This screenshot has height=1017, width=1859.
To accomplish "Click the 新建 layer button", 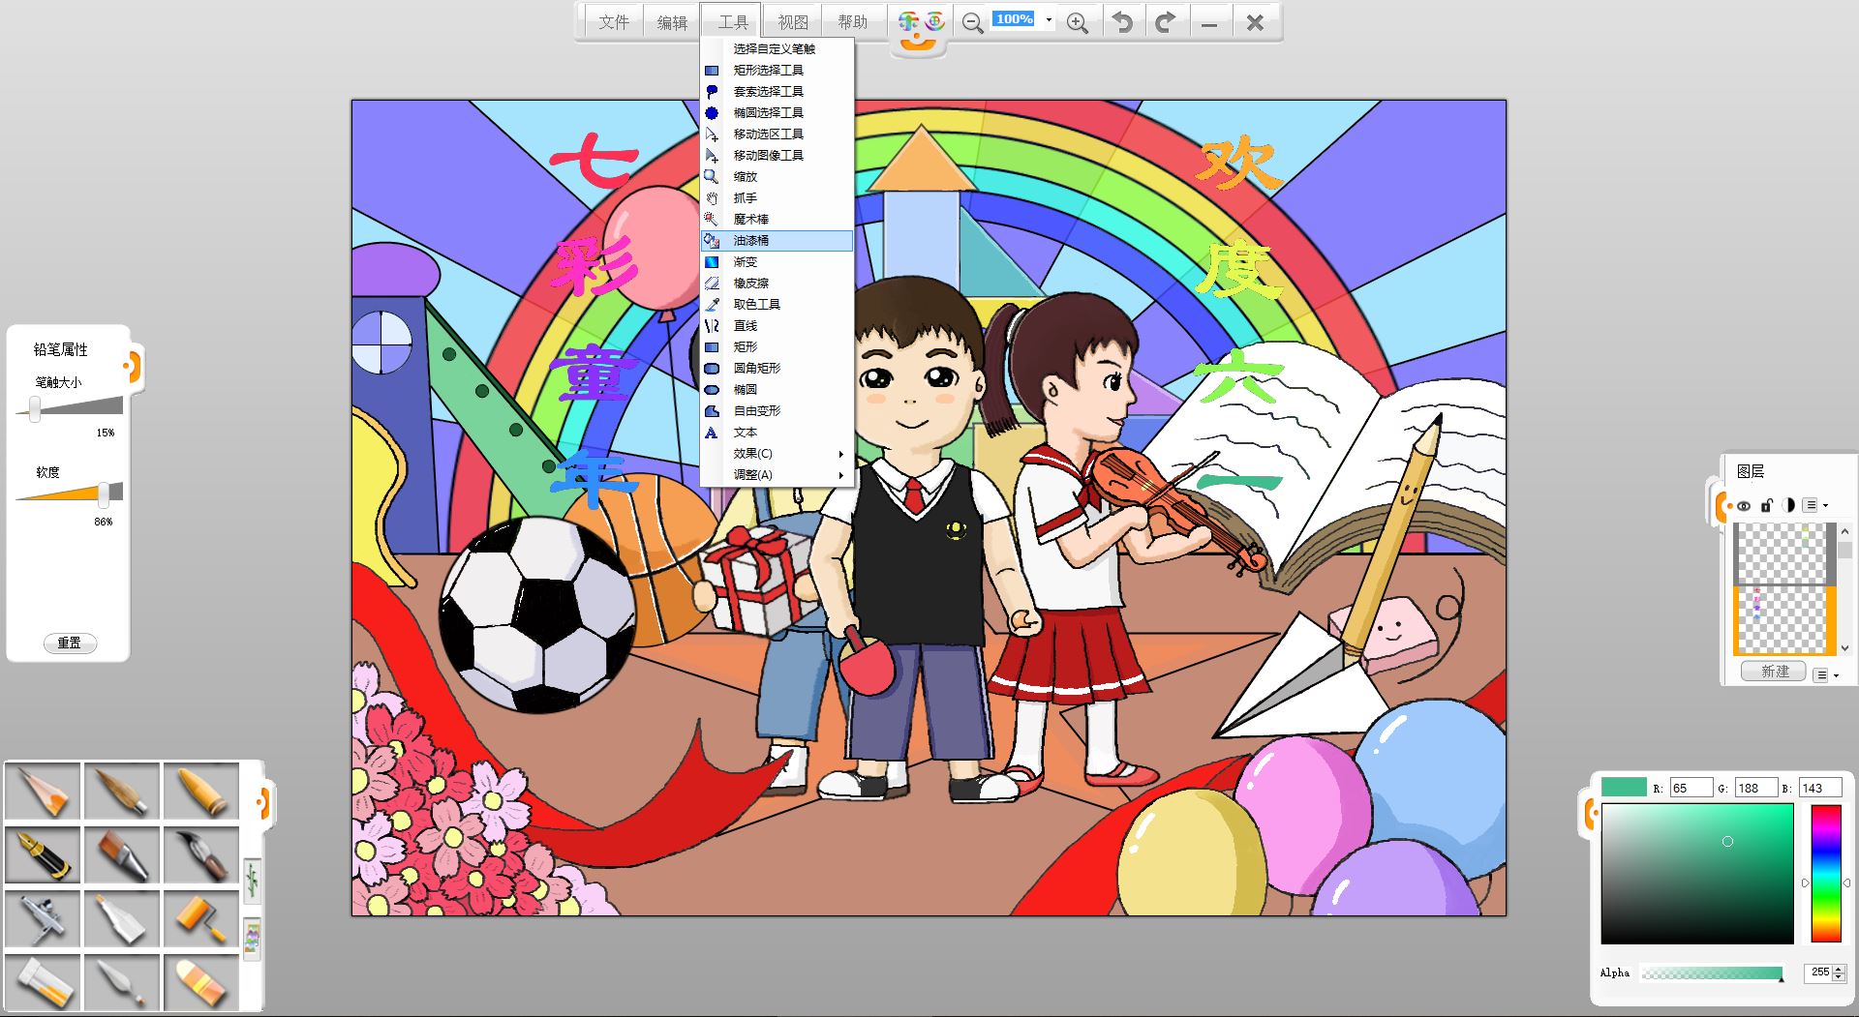I will coord(1774,672).
